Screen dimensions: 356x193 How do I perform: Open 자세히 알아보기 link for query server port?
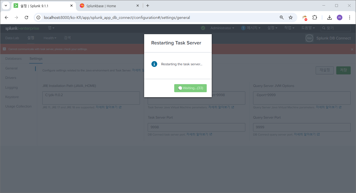(x=307, y=134)
